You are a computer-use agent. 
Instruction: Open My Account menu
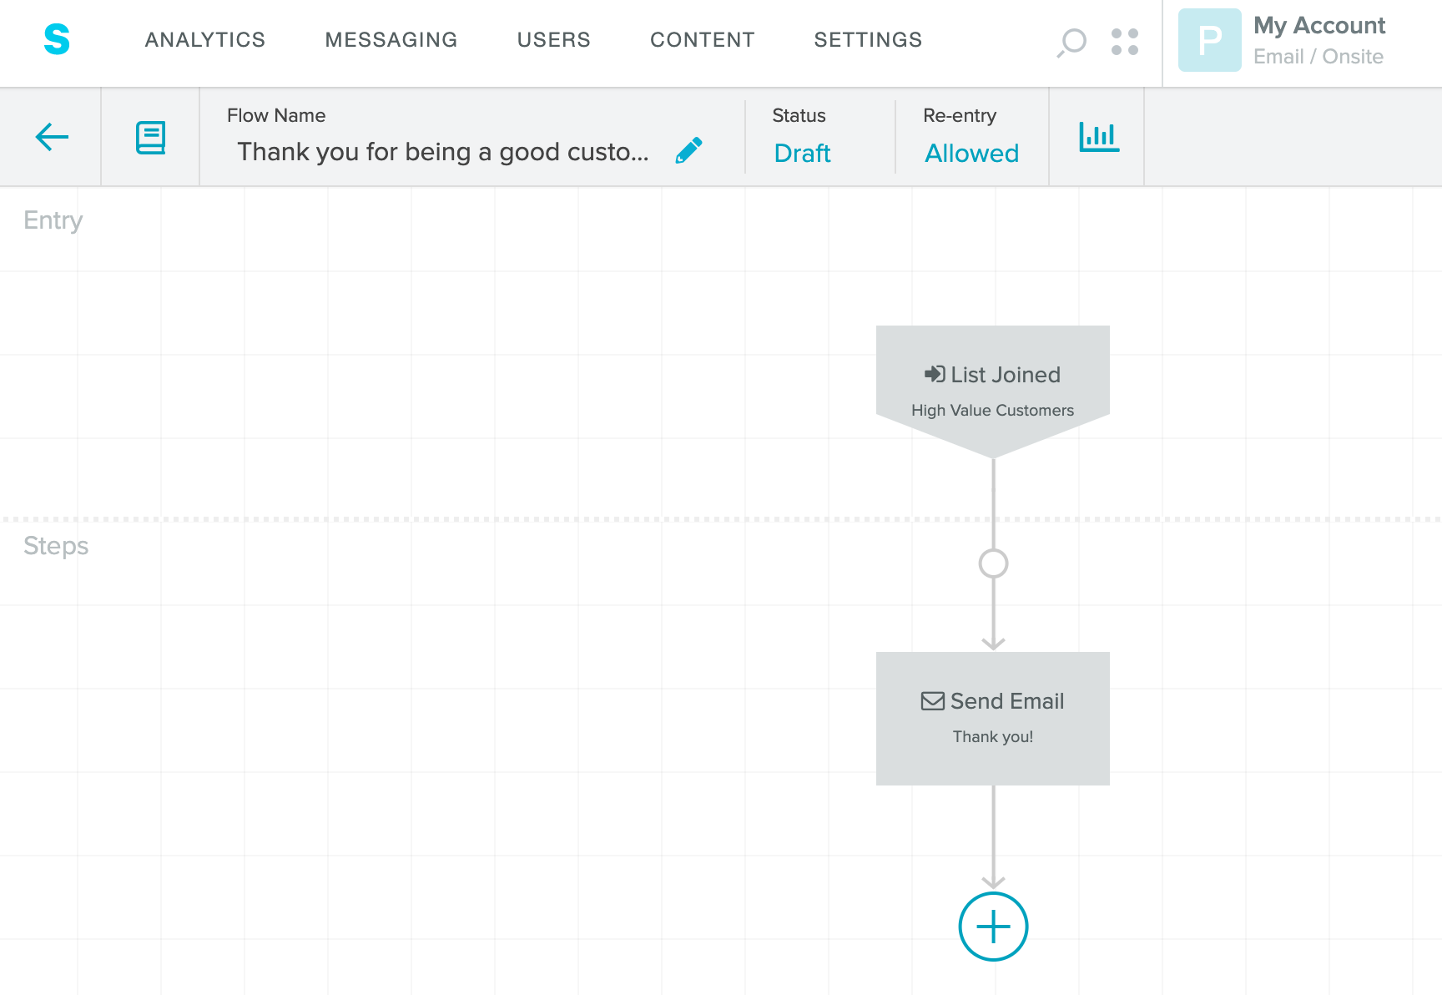(1319, 26)
